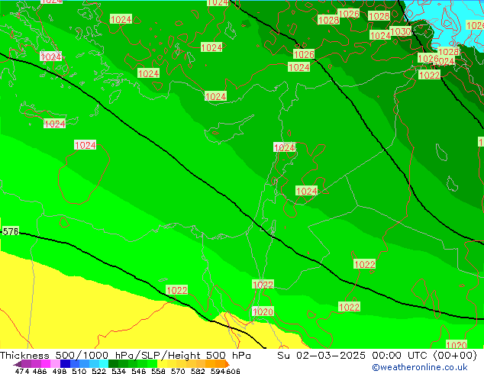Image resolution: width=484 pixels, height=374 pixels.
Task: Click legend value 582
Action: 198,371
